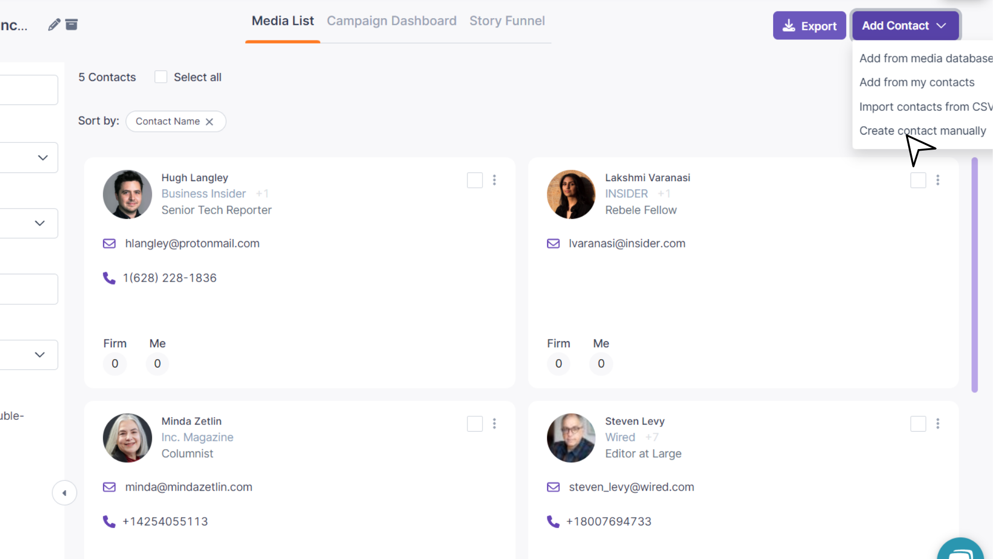This screenshot has width=993, height=559.
Task: Select Steven Levy's card checkbox
Action: [x=918, y=424]
